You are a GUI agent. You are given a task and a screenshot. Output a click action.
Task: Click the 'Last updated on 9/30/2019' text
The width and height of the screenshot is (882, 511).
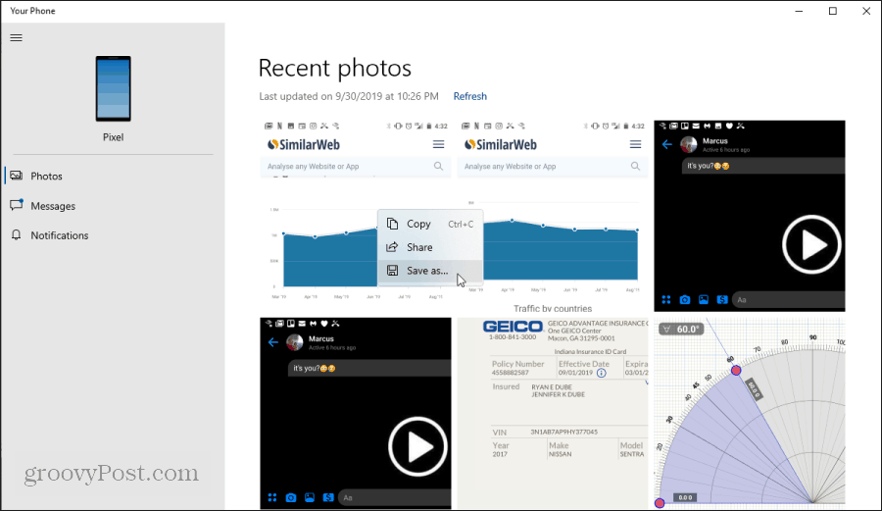[349, 96]
